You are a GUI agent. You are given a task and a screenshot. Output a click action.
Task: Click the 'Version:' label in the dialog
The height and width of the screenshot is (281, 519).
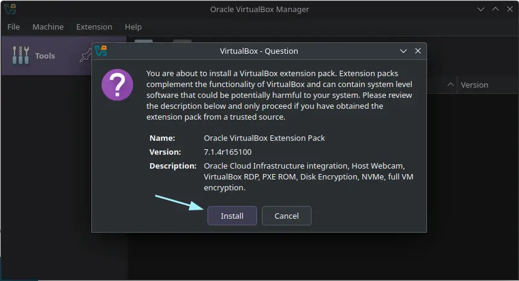[165, 152]
